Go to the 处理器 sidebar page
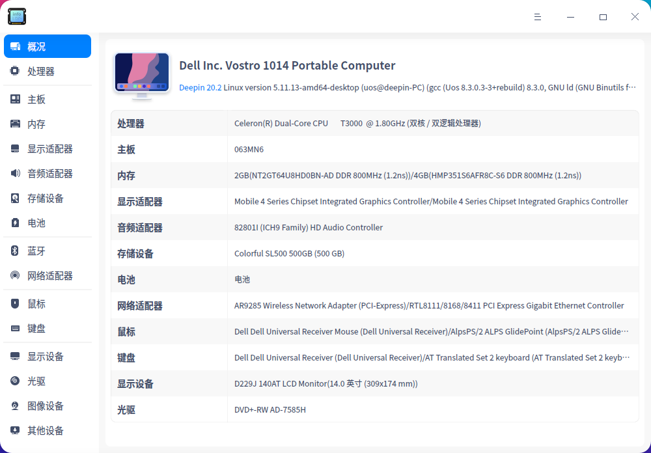Screen dimensions: 651x453 point(48,71)
